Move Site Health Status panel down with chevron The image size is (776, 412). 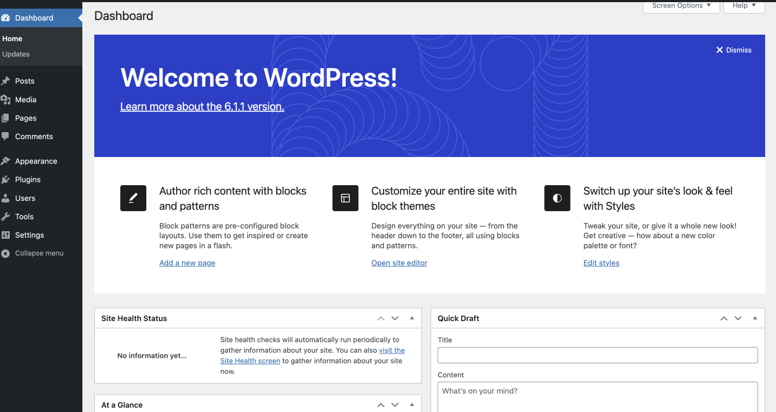tap(395, 318)
